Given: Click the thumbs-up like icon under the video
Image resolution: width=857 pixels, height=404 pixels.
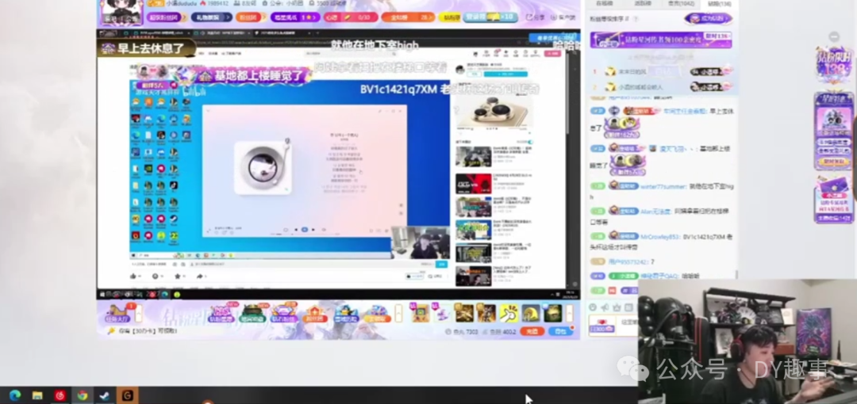Looking at the screenshot, I should 135,276.
